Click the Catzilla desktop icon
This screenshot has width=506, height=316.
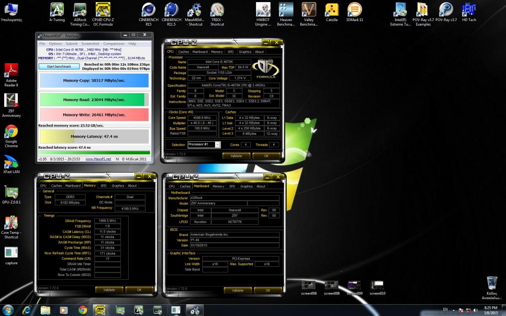click(x=332, y=12)
